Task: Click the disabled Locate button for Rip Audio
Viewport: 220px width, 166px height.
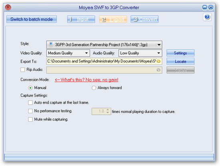Action: click(x=180, y=70)
